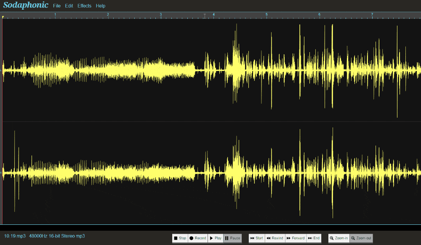Click the 10.19.mp3 file name label

15,236
